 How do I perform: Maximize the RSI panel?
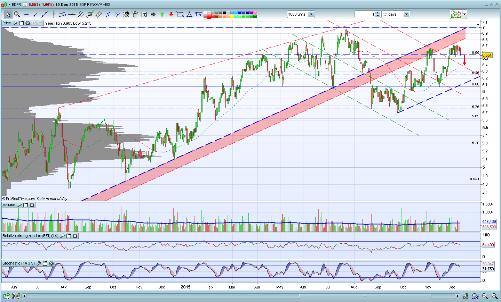pos(69,236)
